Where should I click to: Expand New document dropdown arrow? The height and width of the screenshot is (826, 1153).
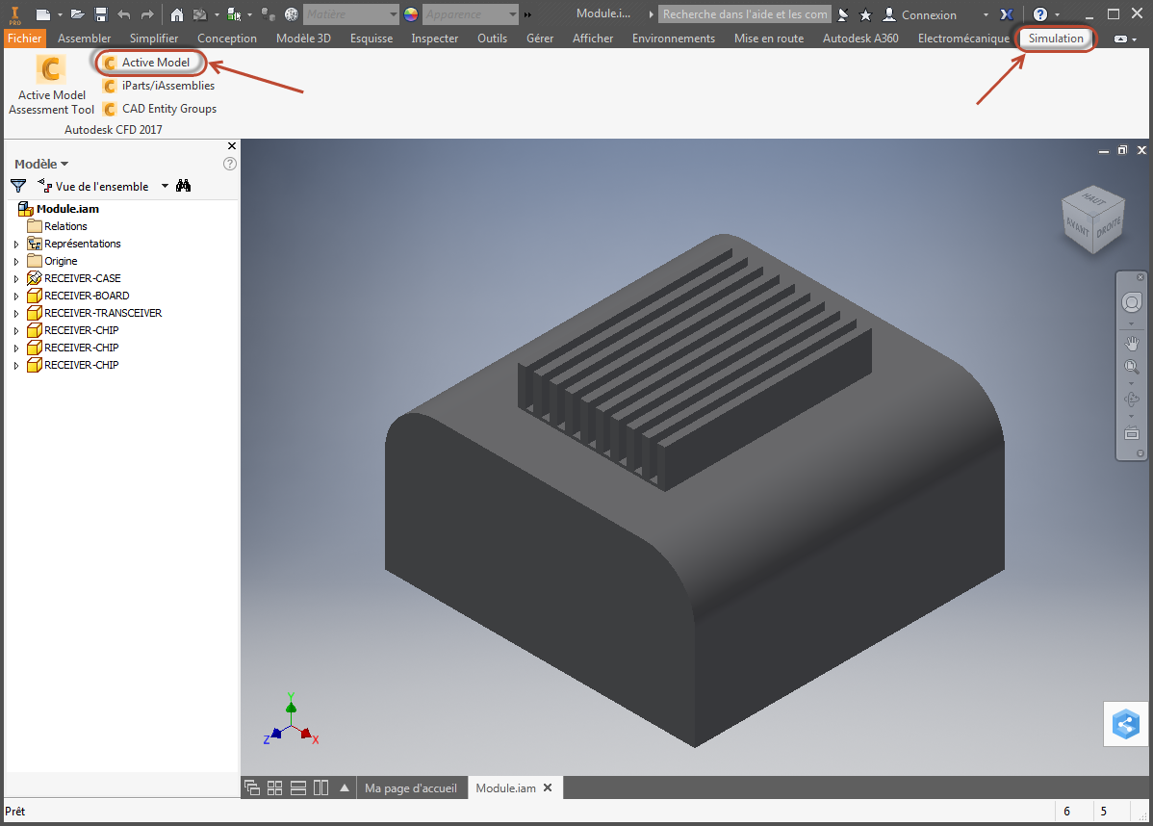tap(61, 14)
